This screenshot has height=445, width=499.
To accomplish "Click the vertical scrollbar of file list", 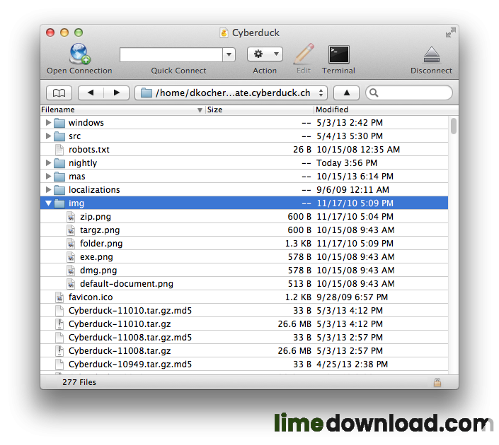I will [453, 126].
